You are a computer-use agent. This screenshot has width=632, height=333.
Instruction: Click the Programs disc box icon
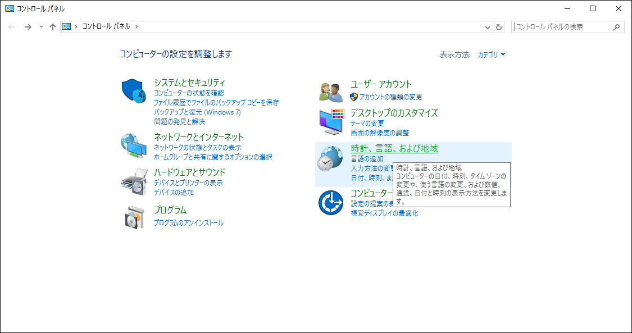(x=134, y=217)
